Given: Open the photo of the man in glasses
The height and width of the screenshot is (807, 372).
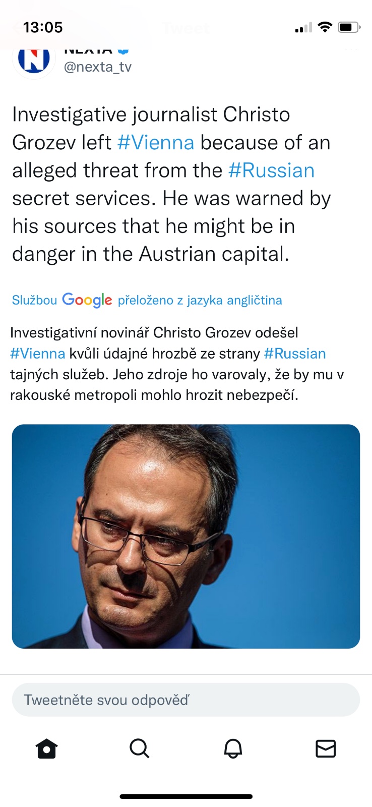Looking at the screenshot, I should click(x=185, y=536).
